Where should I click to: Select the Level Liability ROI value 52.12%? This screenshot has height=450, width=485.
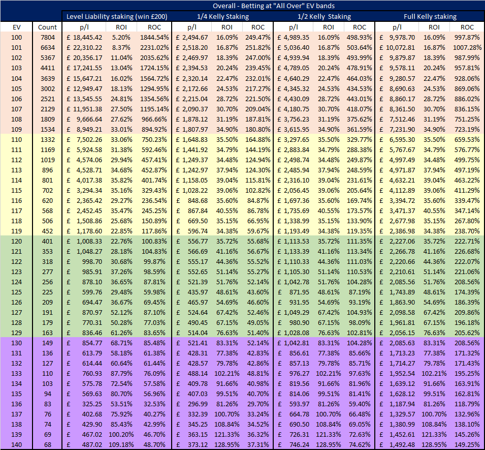point(121,313)
